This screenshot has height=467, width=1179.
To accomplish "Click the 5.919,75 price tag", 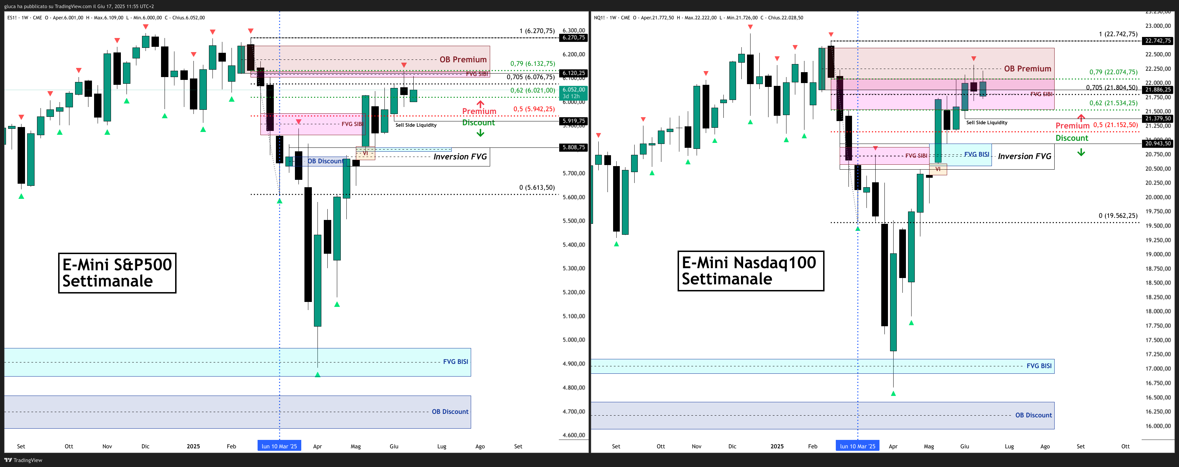I will pos(574,121).
